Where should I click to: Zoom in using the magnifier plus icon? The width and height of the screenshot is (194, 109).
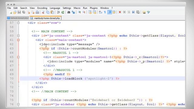pyautogui.click(x=79, y=12)
